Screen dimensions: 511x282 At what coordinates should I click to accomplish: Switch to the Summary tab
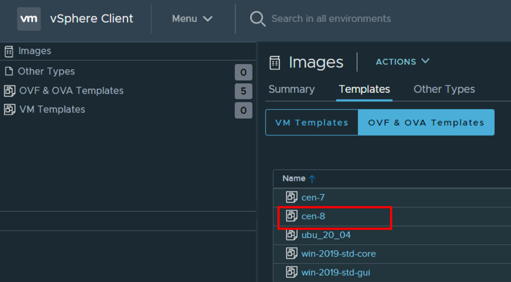pyautogui.click(x=291, y=90)
